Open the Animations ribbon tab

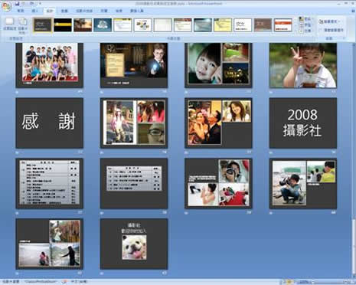click(x=64, y=11)
